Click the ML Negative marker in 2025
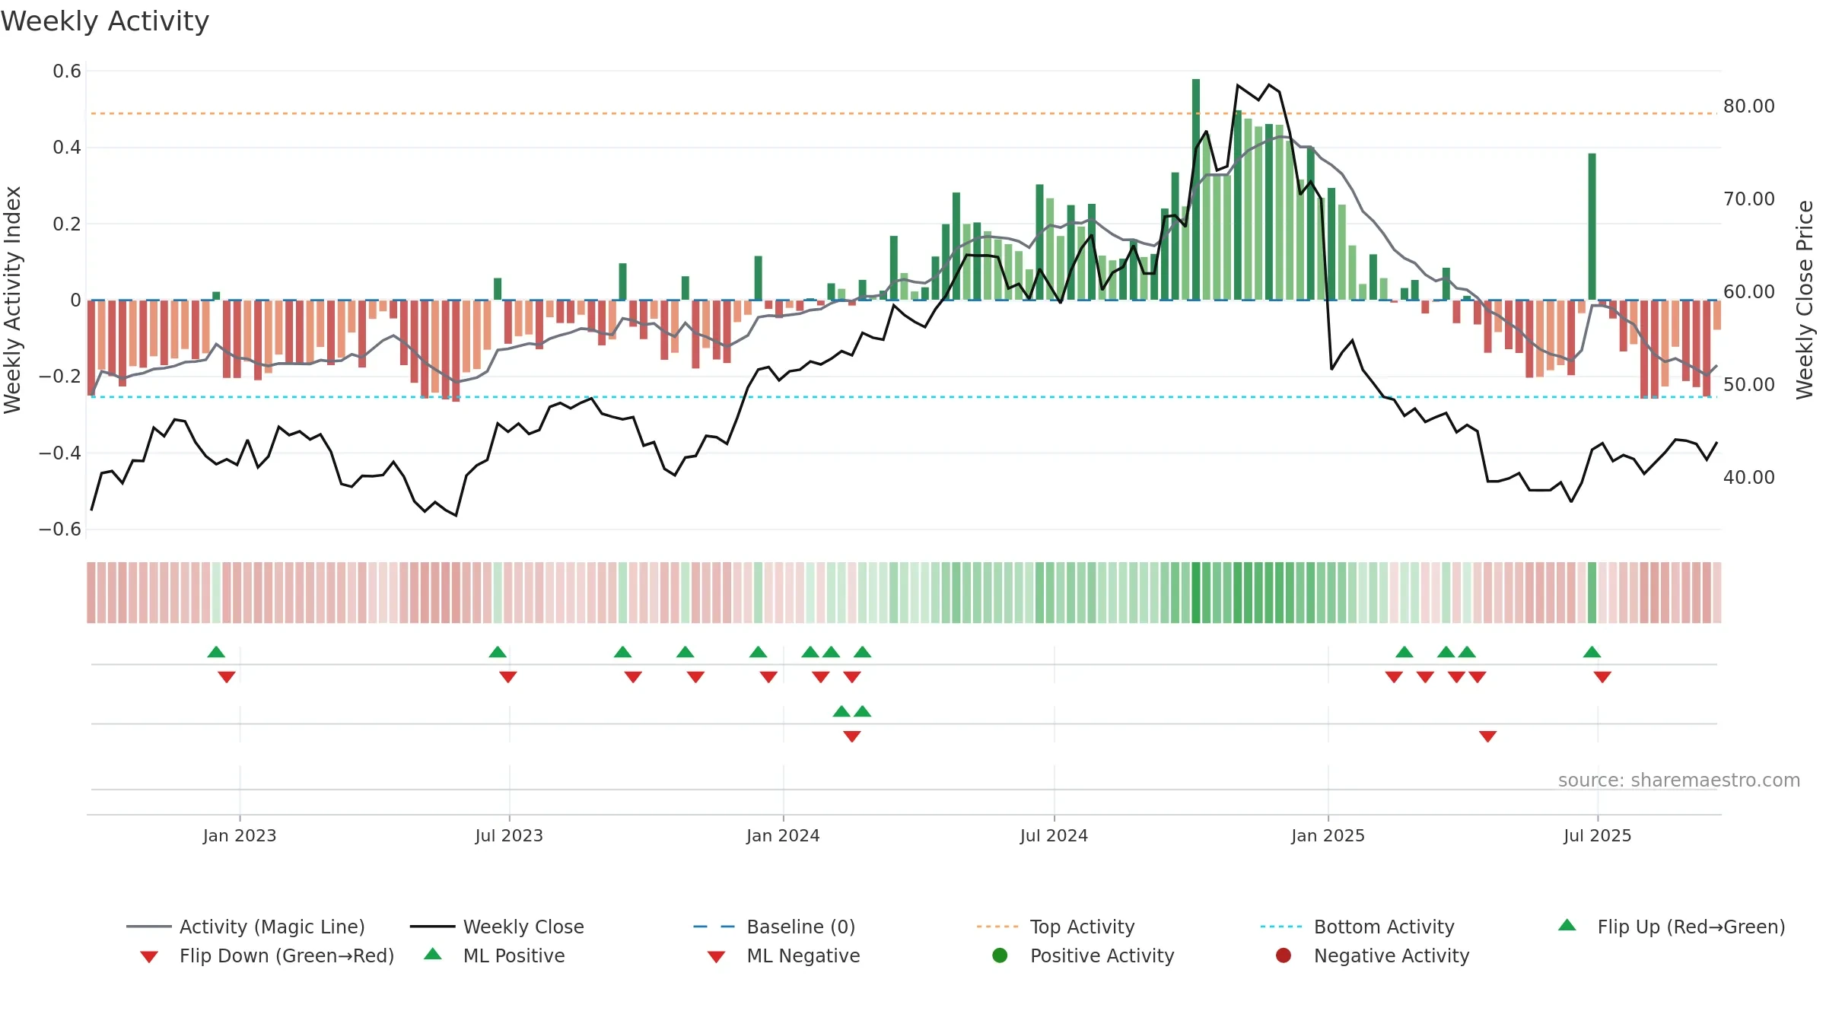Viewport: 1826px width, 1027px height. (x=1487, y=736)
